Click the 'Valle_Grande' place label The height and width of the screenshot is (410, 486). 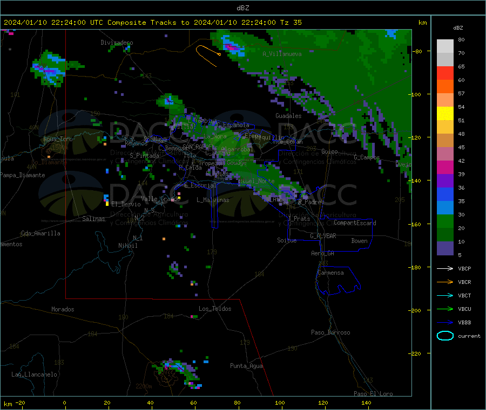pos(160,199)
